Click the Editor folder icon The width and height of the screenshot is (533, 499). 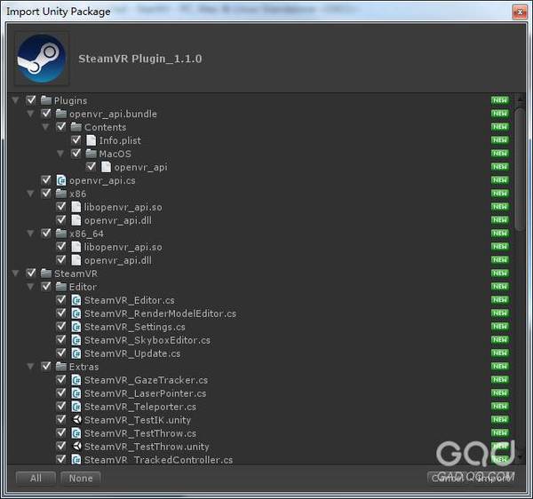(x=60, y=287)
